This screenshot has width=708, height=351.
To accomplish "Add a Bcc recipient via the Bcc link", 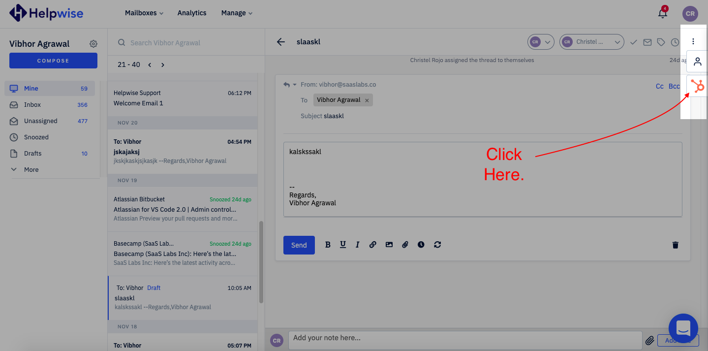I will click(x=674, y=86).
